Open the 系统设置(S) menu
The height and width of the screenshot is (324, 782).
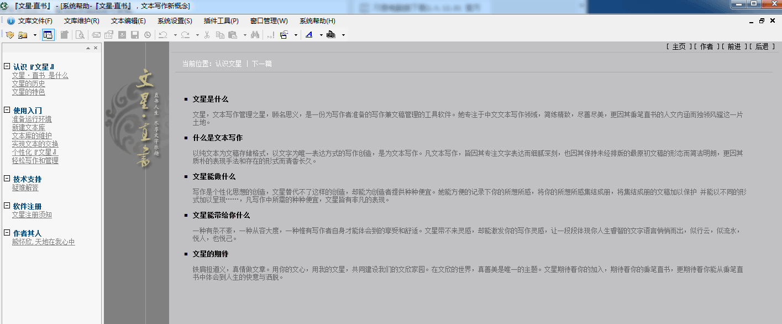(x=175, y=21)
